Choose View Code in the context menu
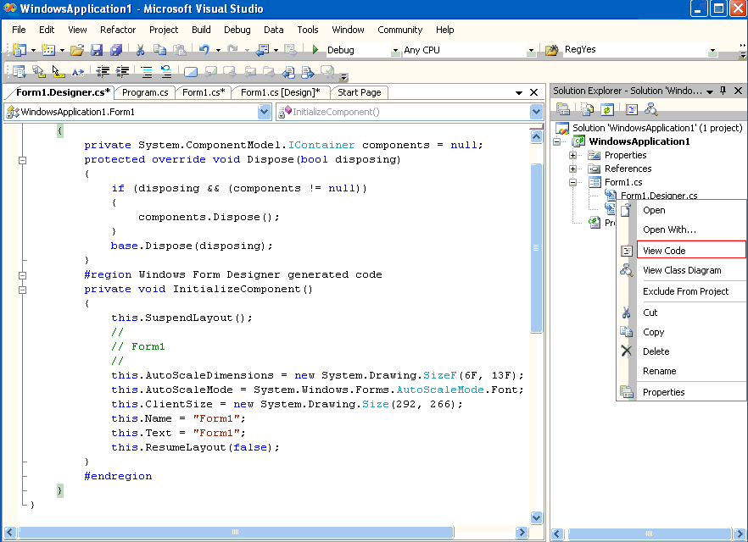Viewport: 748px width, 542px height. 691,250
